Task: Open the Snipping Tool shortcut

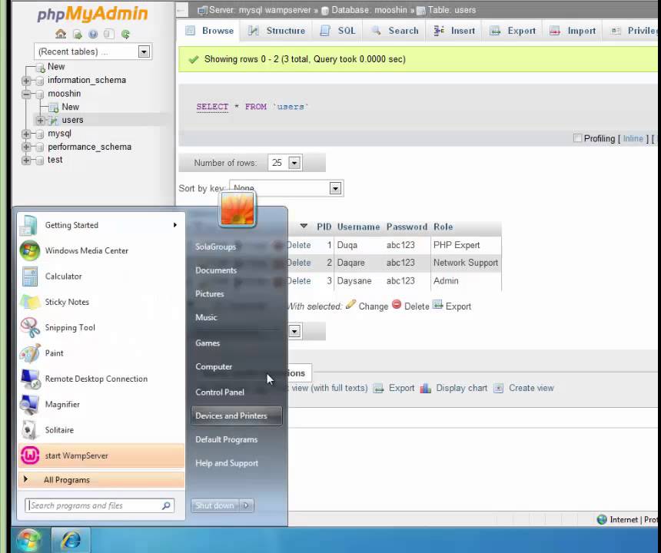Action: click(101, 328)
